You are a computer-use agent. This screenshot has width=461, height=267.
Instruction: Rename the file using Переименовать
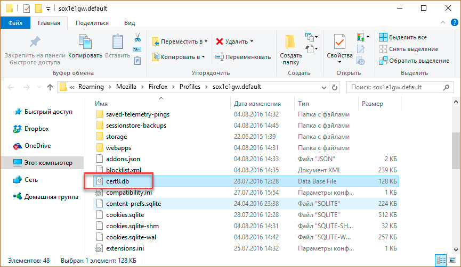coord(243,57)
